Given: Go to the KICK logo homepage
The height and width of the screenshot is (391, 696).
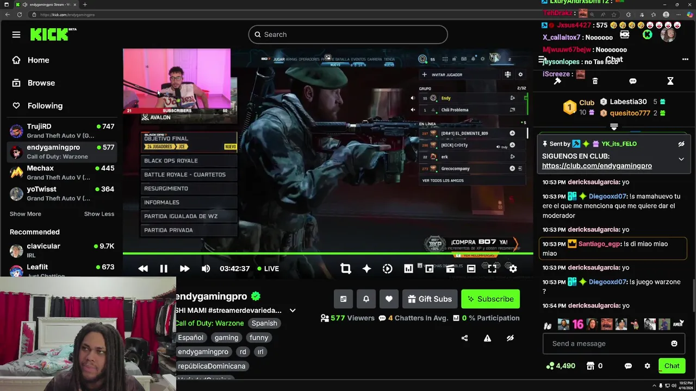Looking at the screenshot, I should coord(53,35).
